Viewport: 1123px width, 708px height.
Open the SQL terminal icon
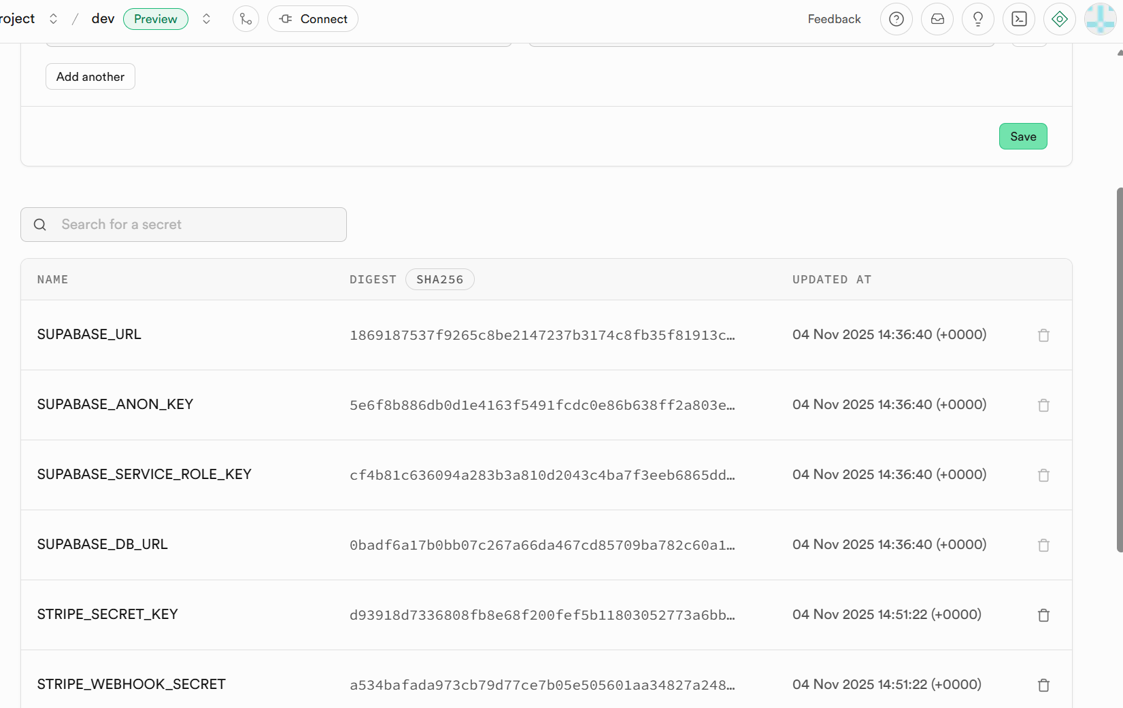(1019, 19)
